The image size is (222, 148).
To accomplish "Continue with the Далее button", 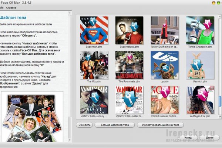I will pos(210,138).
